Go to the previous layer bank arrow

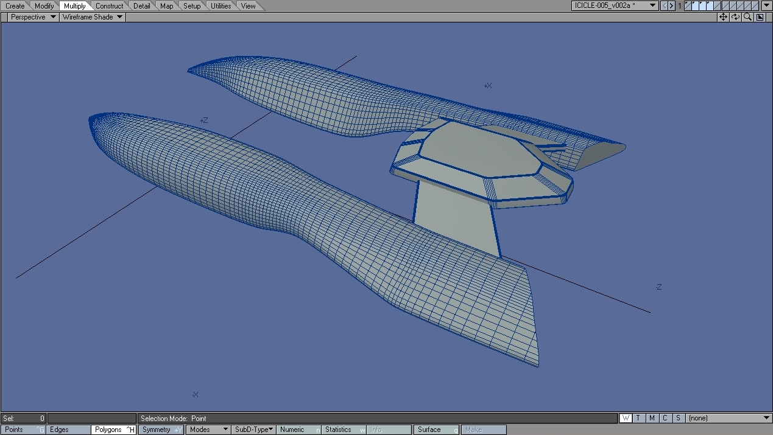point(664,6)
